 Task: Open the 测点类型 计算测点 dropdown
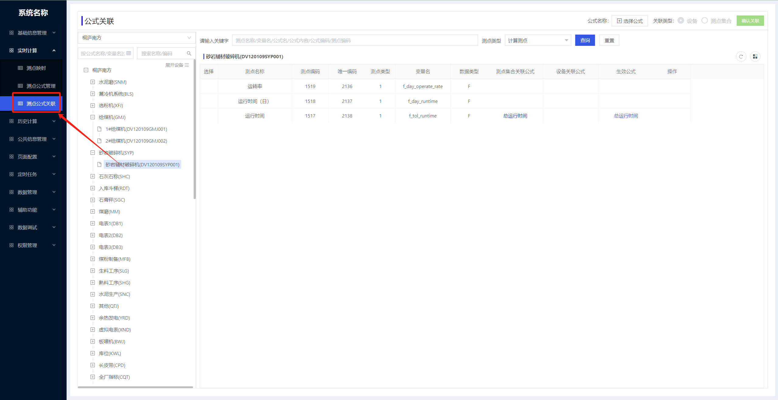(x=538, y=40)
